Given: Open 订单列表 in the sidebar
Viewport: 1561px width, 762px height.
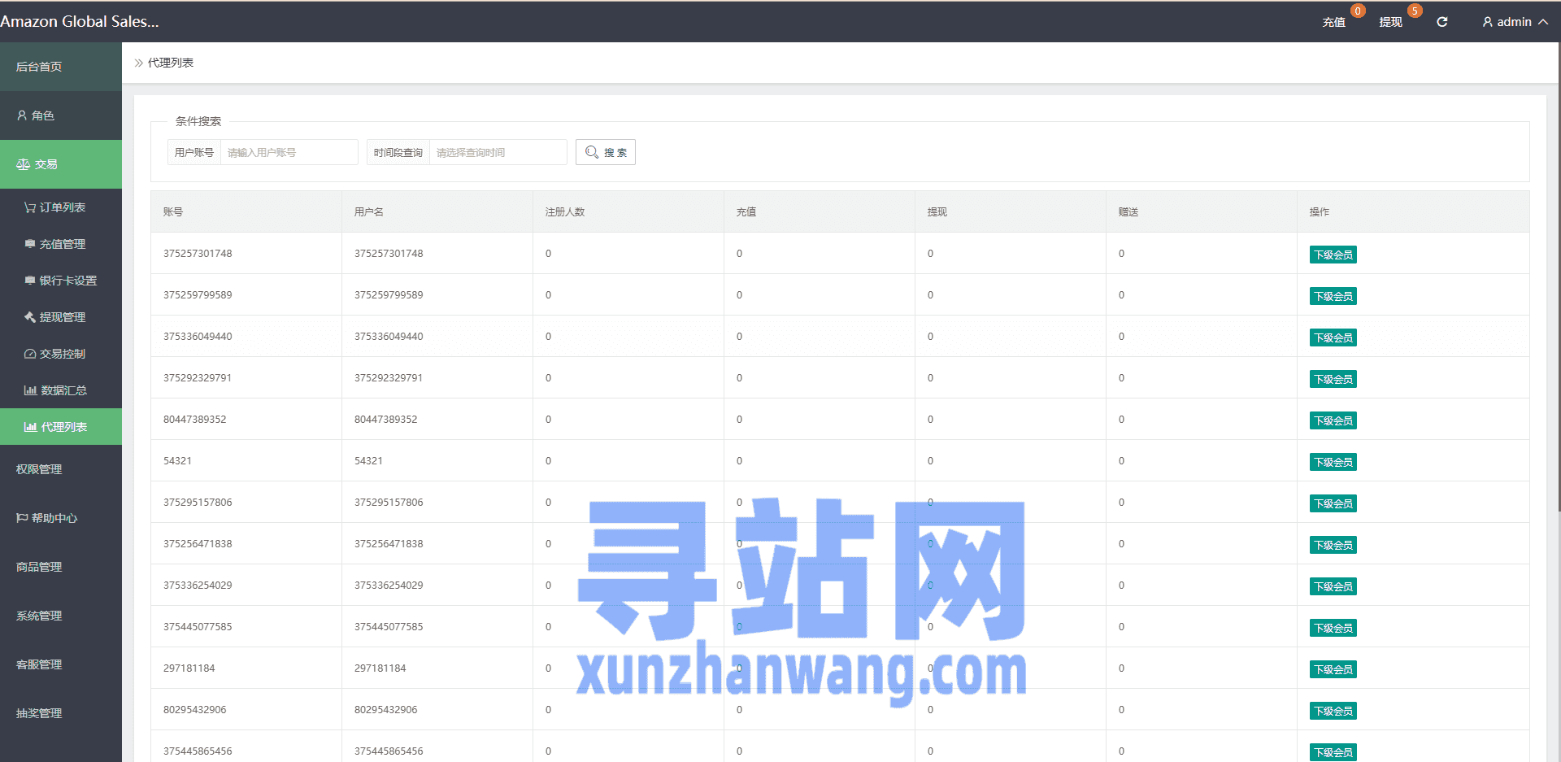Looking at the screenshot, I should click(x=61, y=207).
